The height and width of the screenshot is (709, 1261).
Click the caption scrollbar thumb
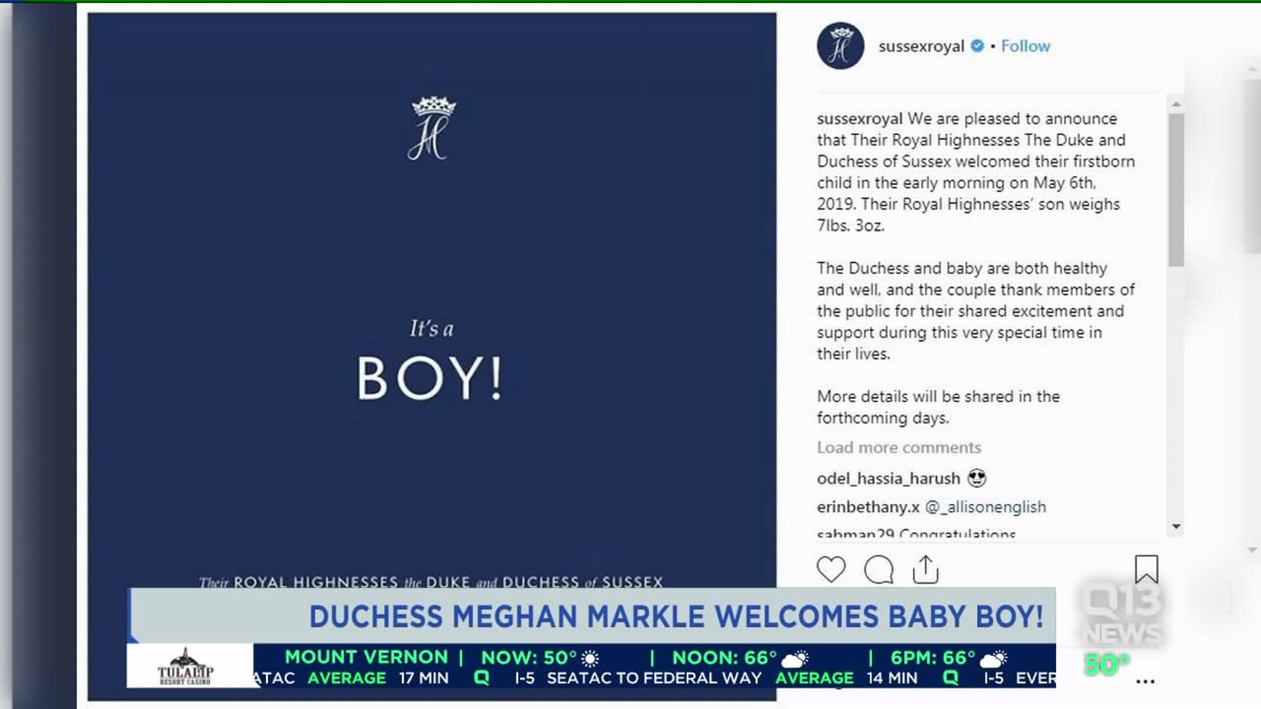(x=1176, y=190)
